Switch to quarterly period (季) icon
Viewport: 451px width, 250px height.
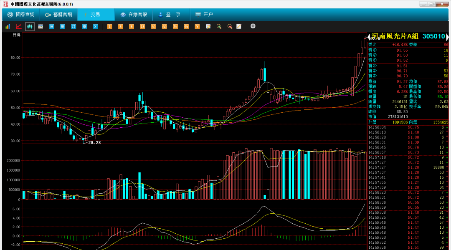pyautogui.click(x=84, y=26)
